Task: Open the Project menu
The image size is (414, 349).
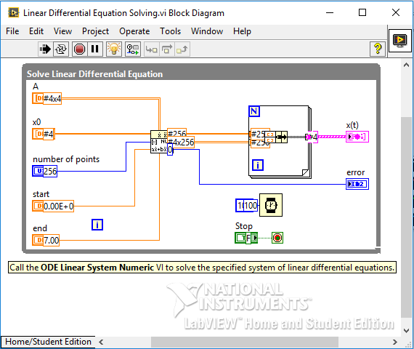Action: [x=95, y=31]
